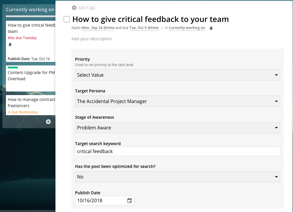Click the green label on Content Upgrade card
The height and width of the screenshot is (212, 293).
click(13, 68)
